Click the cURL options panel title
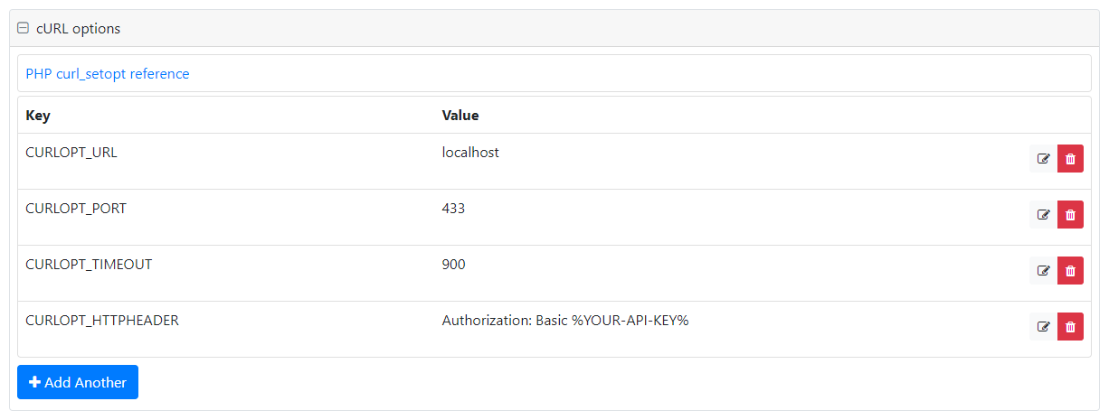Image resolution: width=1109 pixels, height=420 pixels. click(x=78, y=28)
